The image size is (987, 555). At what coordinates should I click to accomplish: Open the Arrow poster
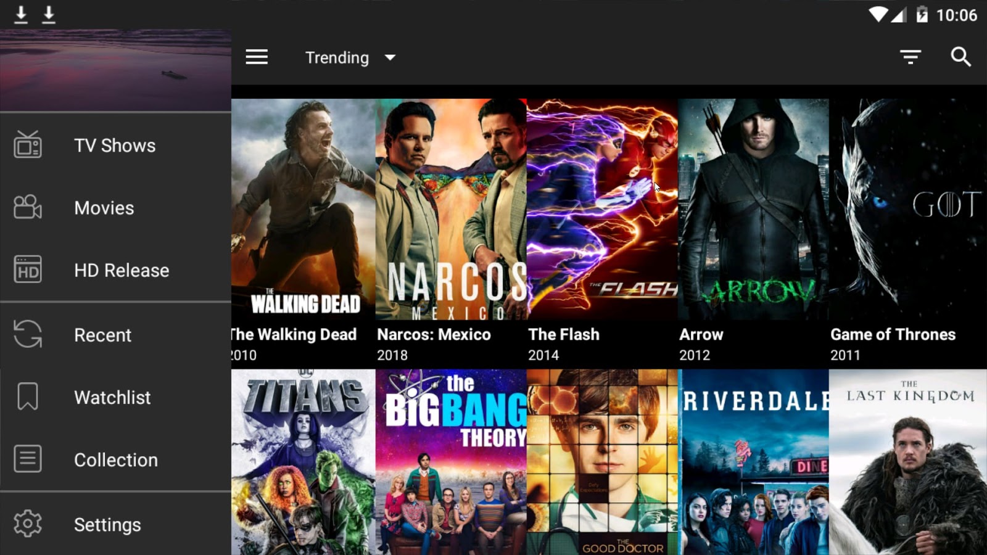pos(753,209)
